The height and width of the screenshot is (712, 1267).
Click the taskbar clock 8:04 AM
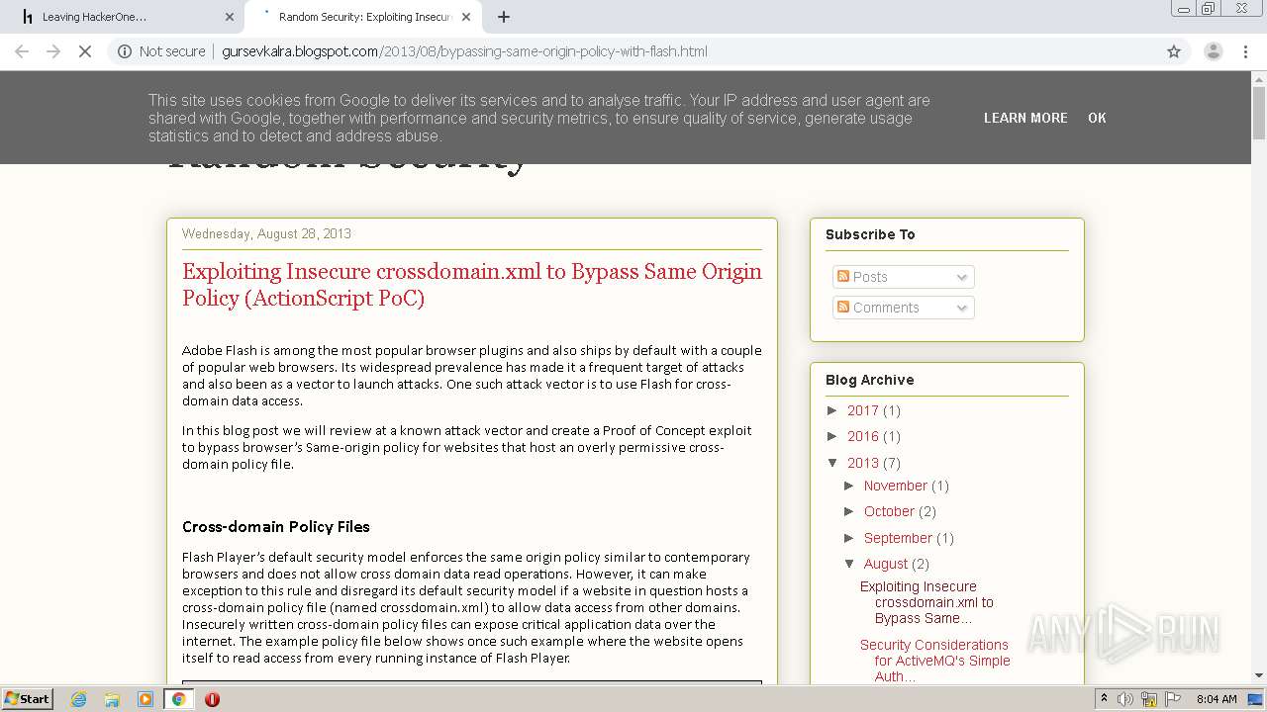1216,699
